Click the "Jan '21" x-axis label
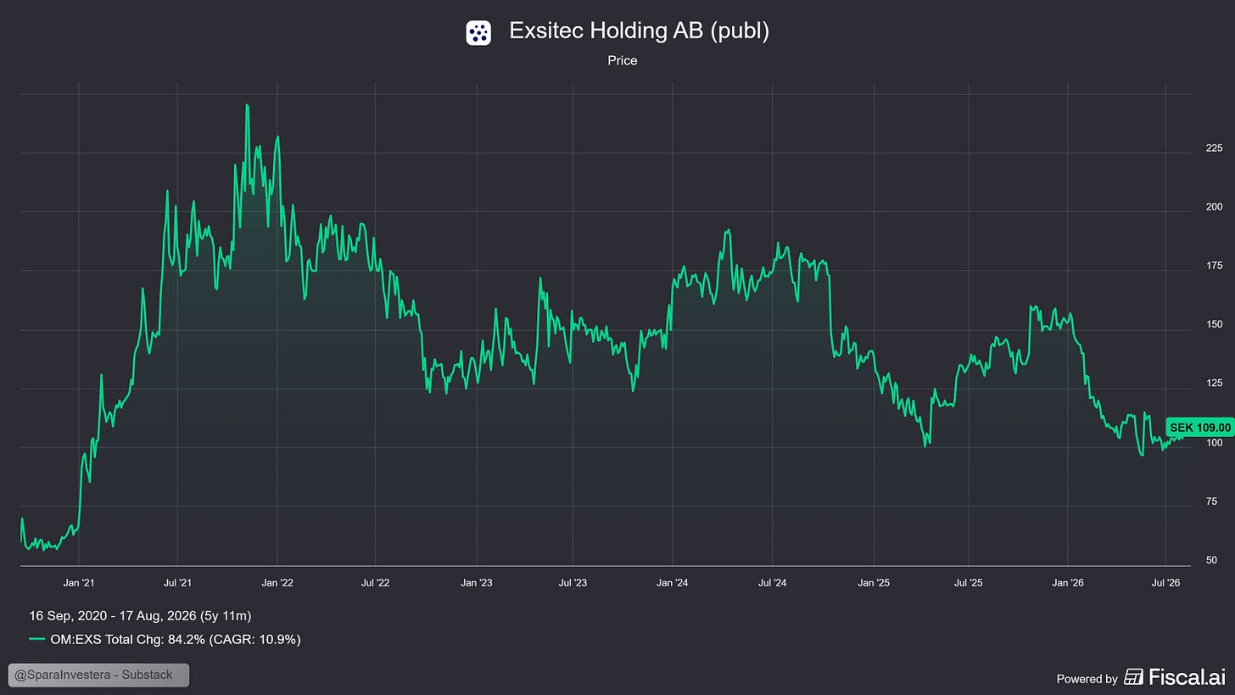This screenshot has width=1235, height=695. 79,582
